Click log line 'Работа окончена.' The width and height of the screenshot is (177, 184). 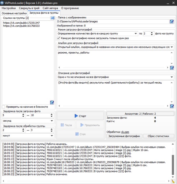click(35, 174)
